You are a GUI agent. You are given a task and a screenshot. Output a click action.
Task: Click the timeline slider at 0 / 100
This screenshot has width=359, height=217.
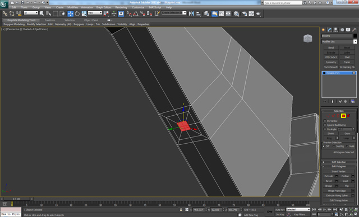click(x=16, y=199)
